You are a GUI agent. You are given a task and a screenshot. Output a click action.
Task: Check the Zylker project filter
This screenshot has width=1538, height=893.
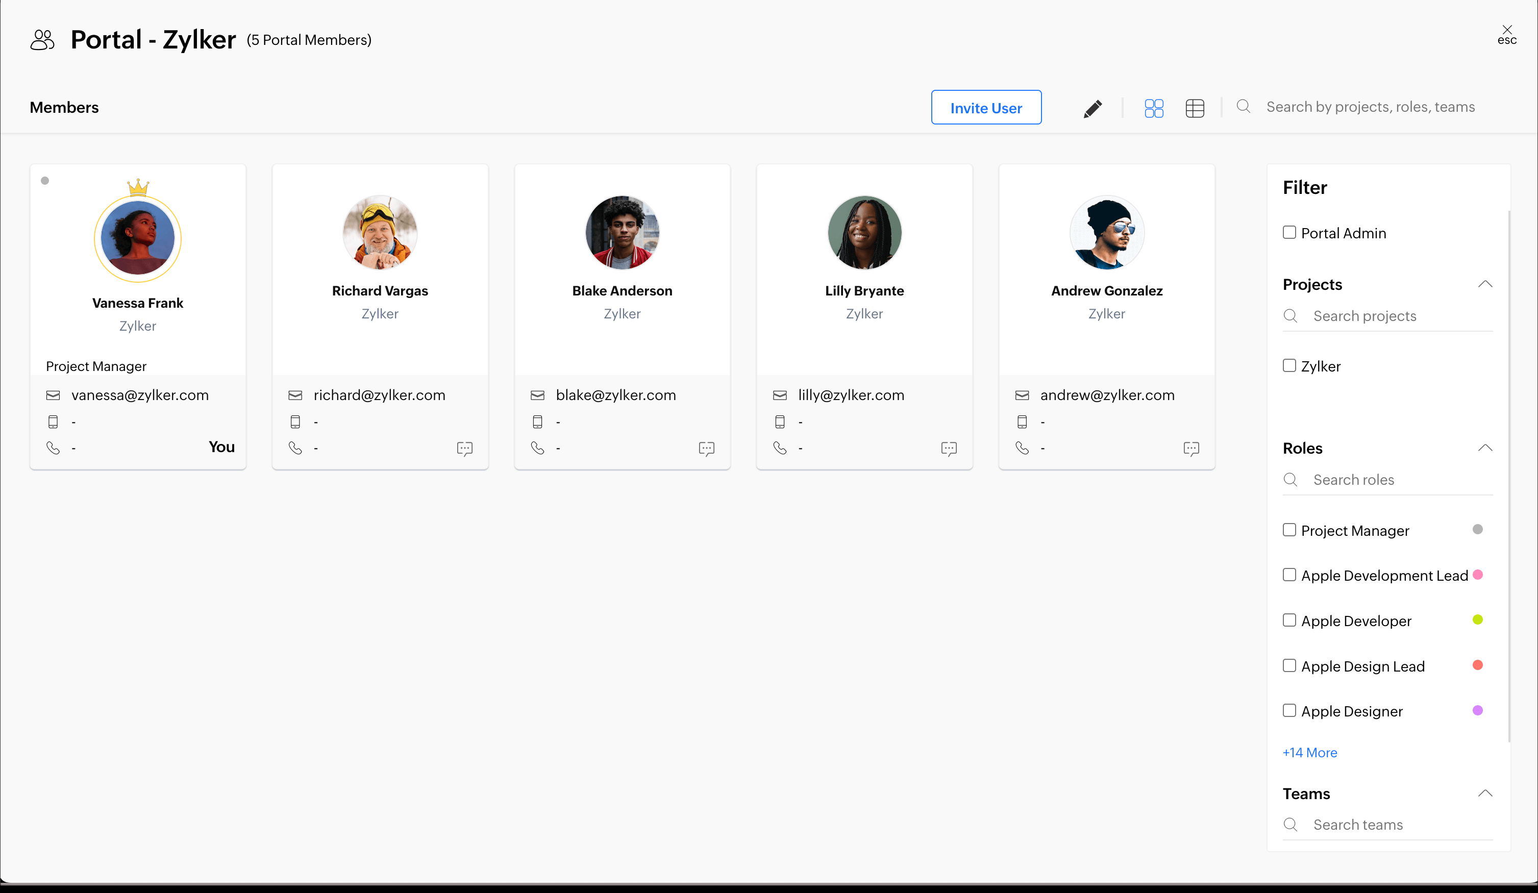(x=1289, y=366)
